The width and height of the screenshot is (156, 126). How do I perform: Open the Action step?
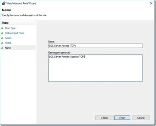coord(8,38)
